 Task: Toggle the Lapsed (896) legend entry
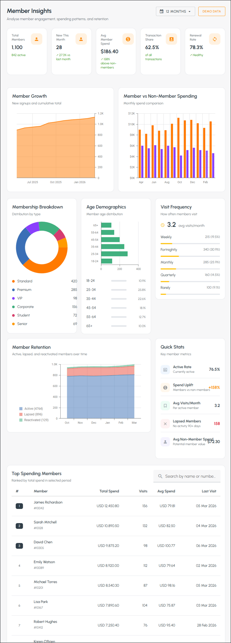(x=31, y=414)
